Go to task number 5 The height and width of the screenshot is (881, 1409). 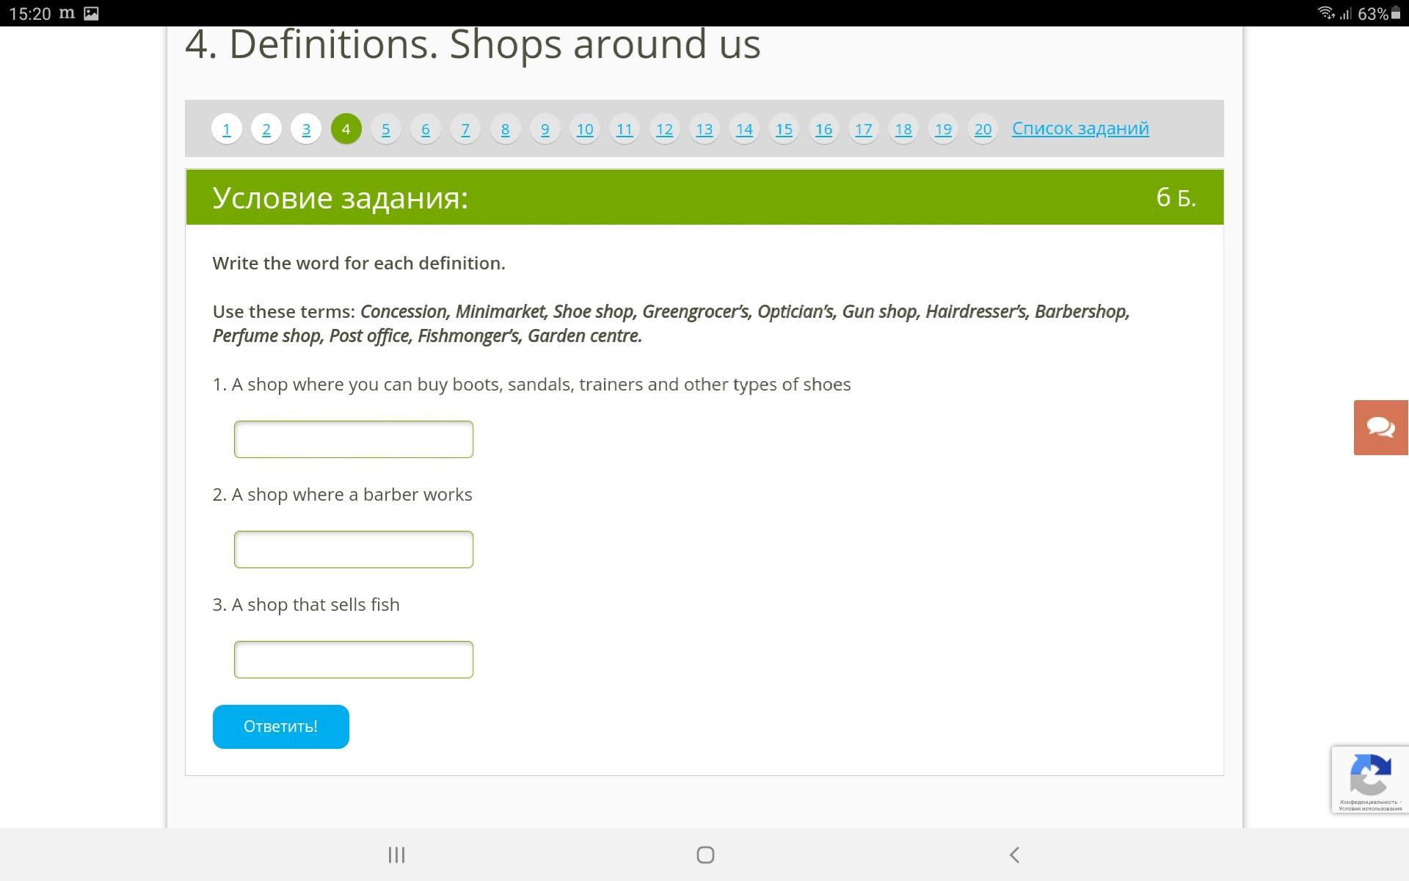click(386, 129)
